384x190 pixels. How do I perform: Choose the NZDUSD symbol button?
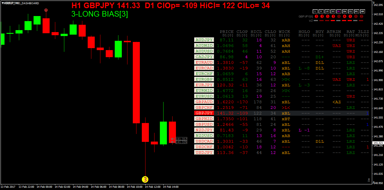[x=204, y=136]
